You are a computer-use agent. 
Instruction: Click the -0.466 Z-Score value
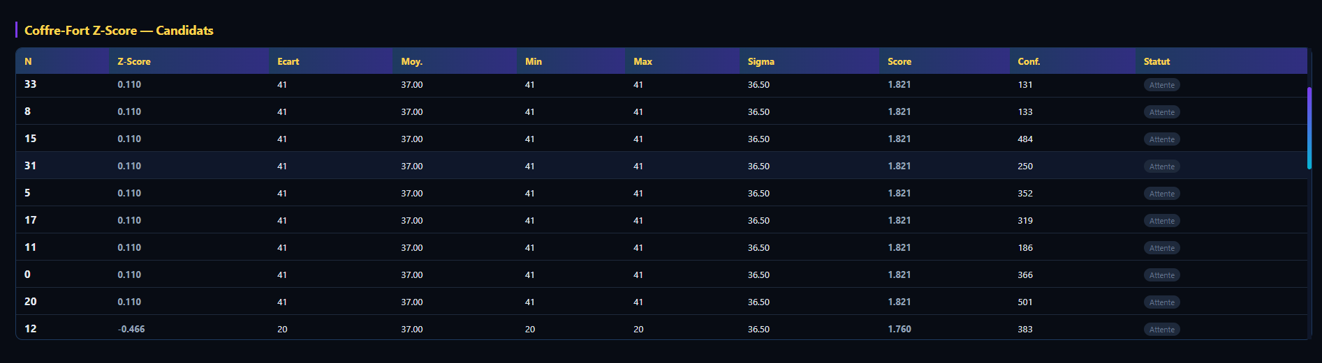pos(131,329)
